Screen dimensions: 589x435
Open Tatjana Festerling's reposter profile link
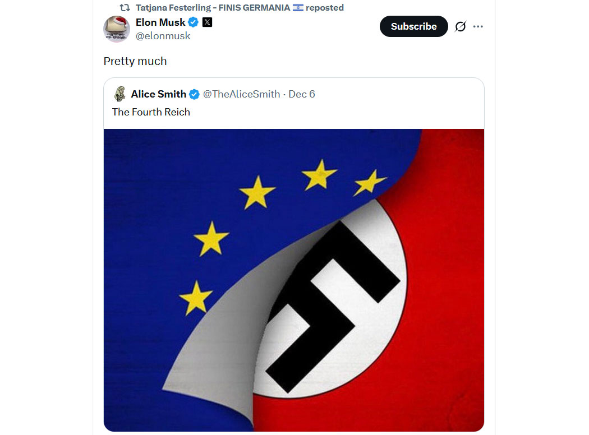(212, 8)
